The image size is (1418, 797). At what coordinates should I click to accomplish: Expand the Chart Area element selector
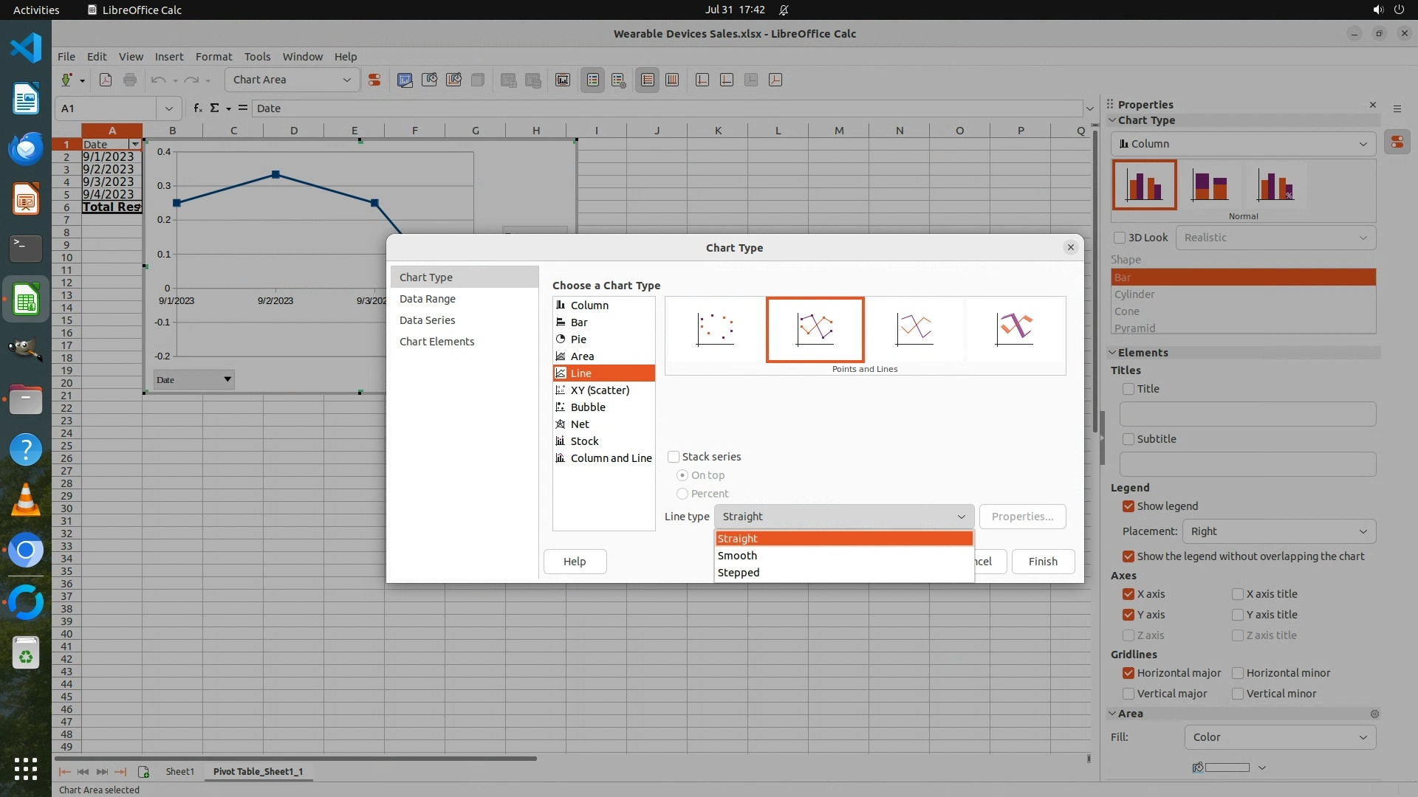(x=346, y=80)
